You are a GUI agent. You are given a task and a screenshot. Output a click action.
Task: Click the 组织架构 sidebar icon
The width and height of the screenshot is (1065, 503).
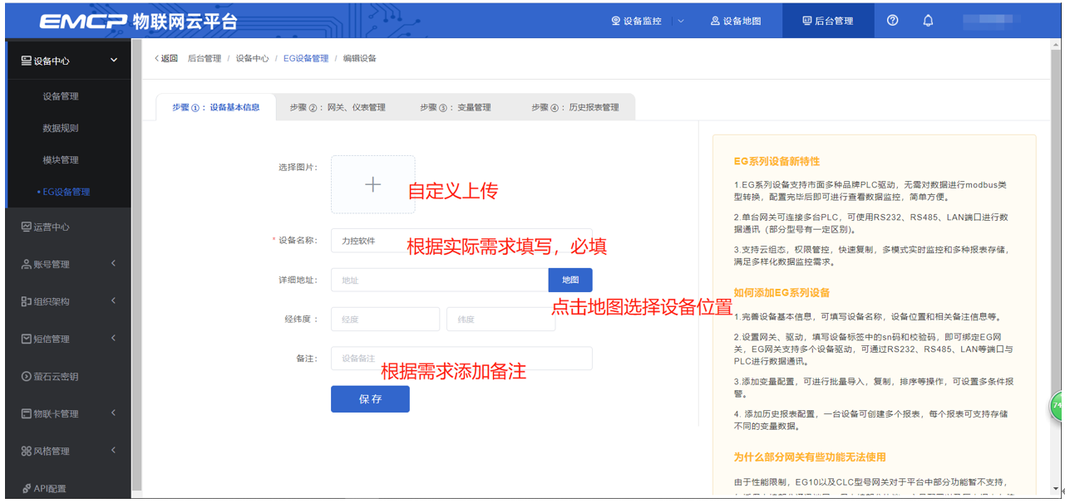click(26, 301)
